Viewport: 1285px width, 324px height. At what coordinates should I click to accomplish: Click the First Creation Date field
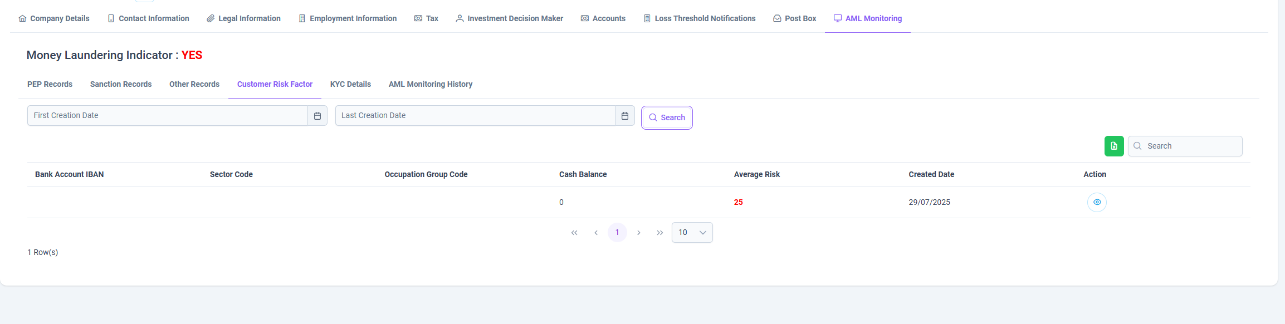coord(168,116)
